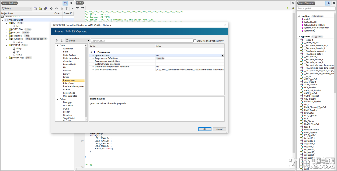Open the Debug configuration dropdown in Project Explorer

click(16, 9)
